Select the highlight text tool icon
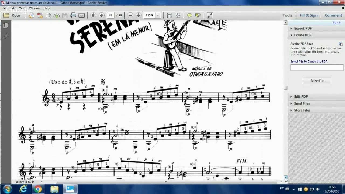This screenshot has width=345, height=194. (198, 15)
